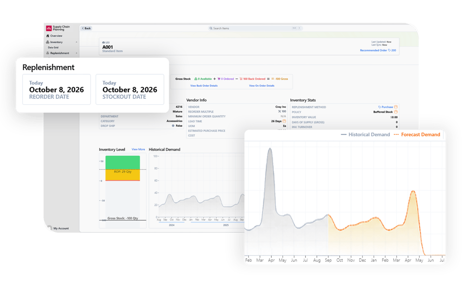Viewport: 464px width, 291px height.
Task: Click the $0.00 inventory value
Action: click(x=394, y=117)
